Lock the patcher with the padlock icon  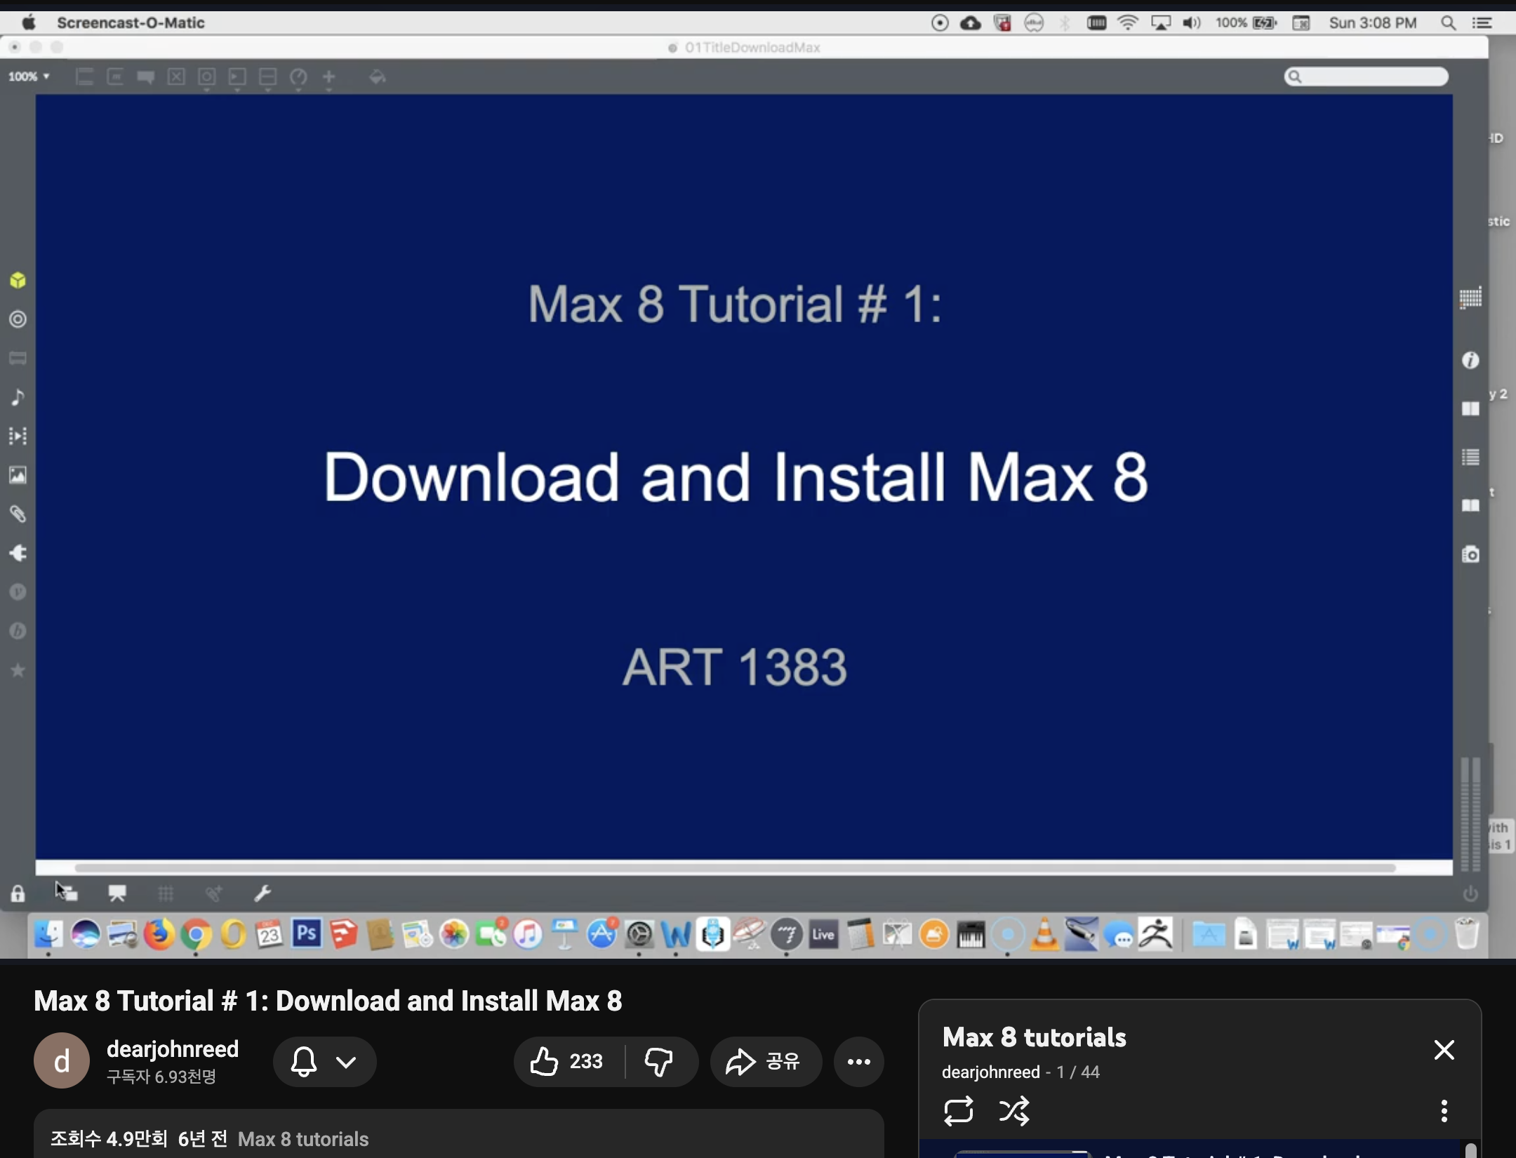[18, 893]
